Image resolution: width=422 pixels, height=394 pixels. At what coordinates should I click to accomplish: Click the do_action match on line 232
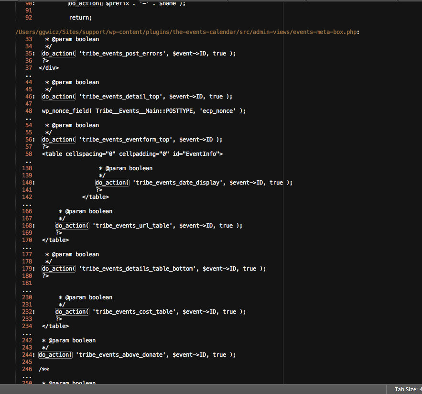(72, 312)
